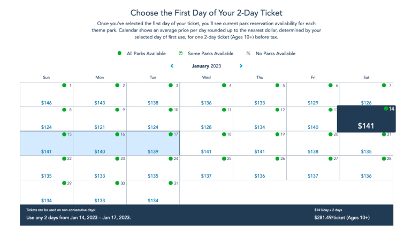Select January 1 priced at $146

[47, 95]
